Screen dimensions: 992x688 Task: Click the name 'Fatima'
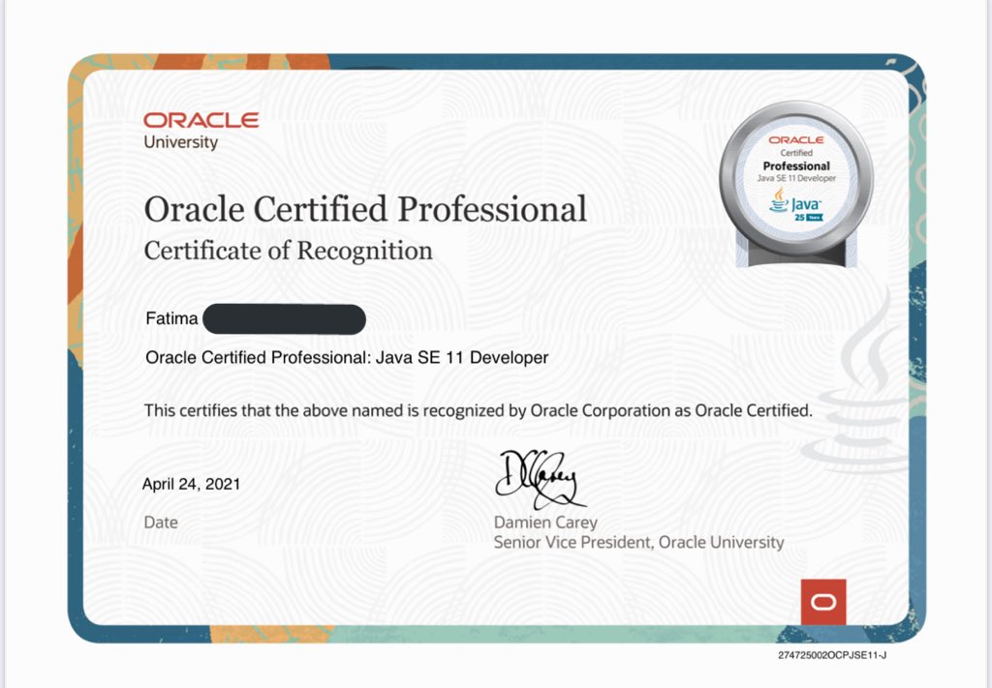click(171, 318)
